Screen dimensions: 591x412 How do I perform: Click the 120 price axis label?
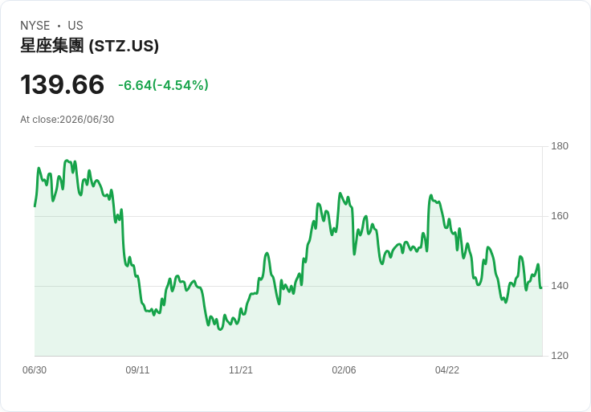point(560,356)
